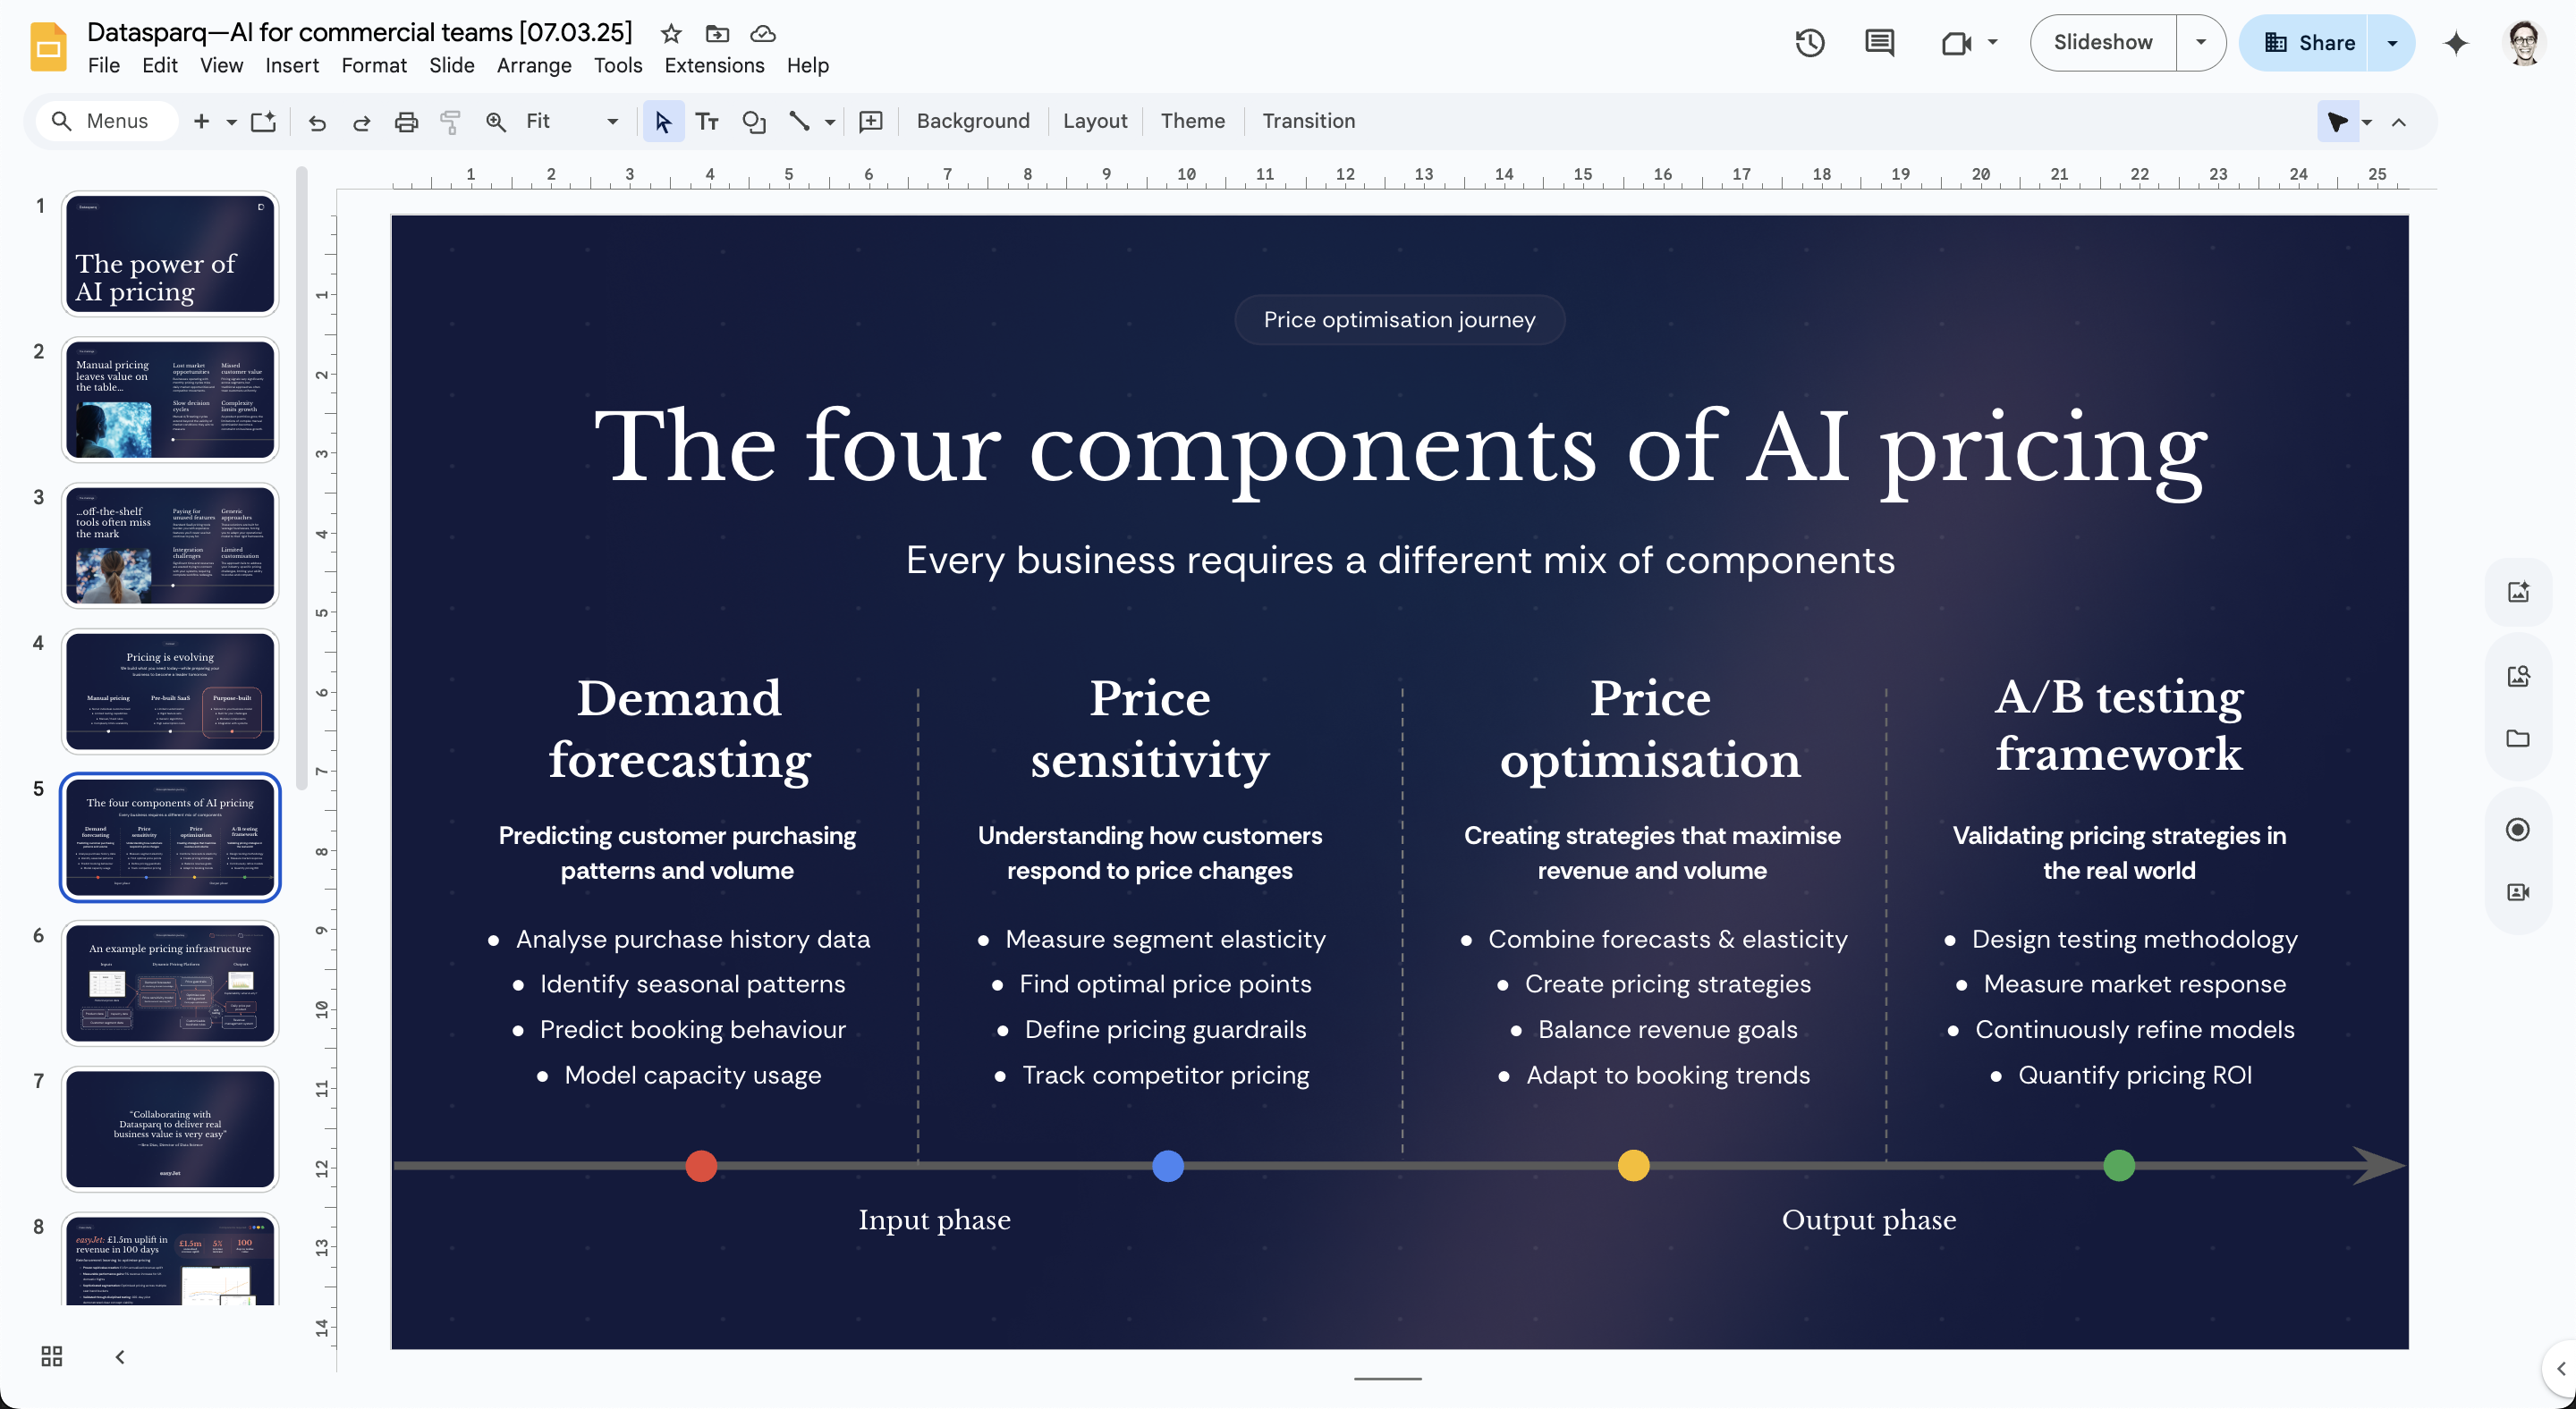Open the folder icon in the right side panel
The height and width of the screenshot is (1409, 2576).
tap(2518, 738)
